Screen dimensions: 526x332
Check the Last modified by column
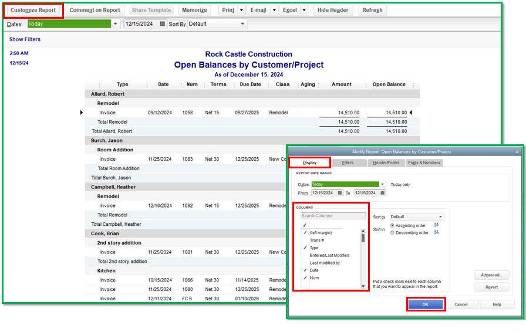(x=305, y=263)
